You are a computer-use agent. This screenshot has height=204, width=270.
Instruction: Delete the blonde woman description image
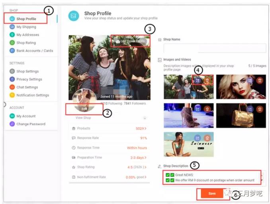click(x=260, y=80)
